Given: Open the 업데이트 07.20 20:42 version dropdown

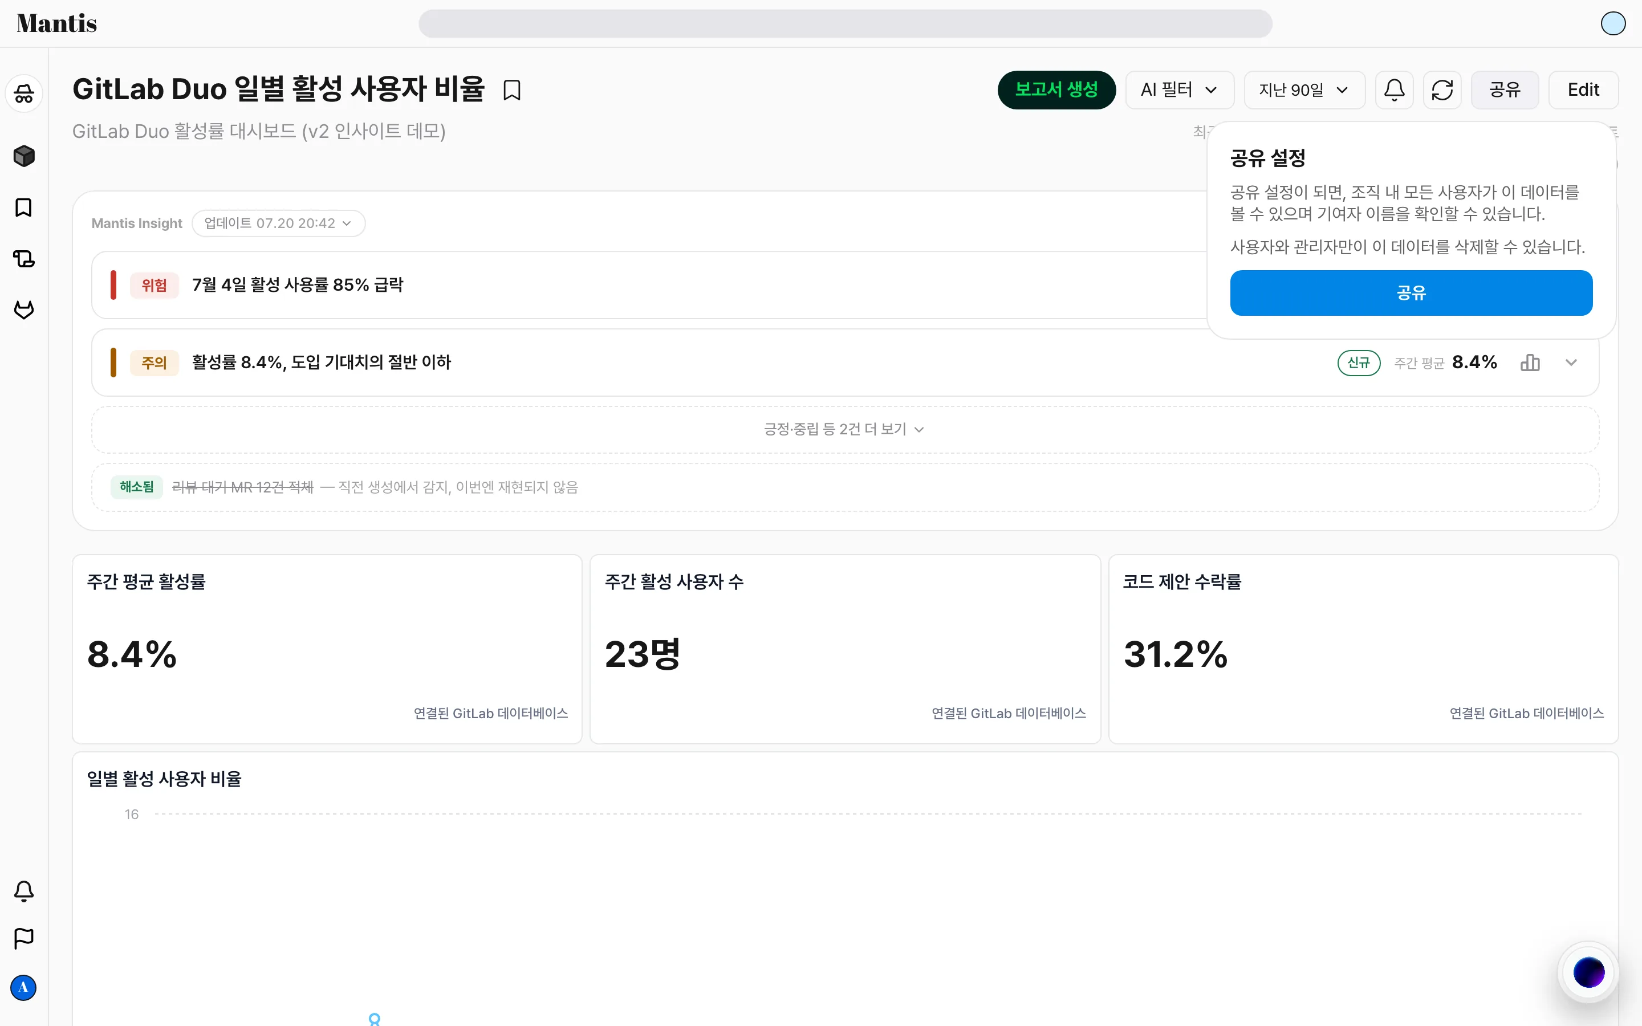Looking at the screenshot, I should (278, 223).
